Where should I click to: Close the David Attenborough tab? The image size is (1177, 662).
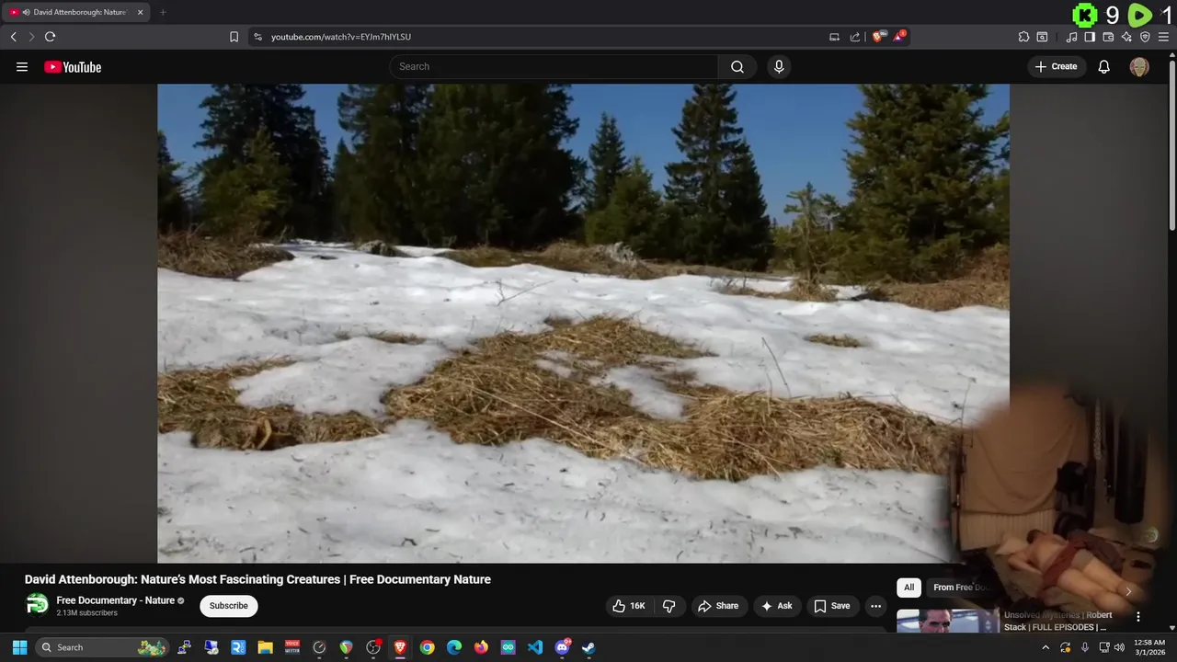141,12
